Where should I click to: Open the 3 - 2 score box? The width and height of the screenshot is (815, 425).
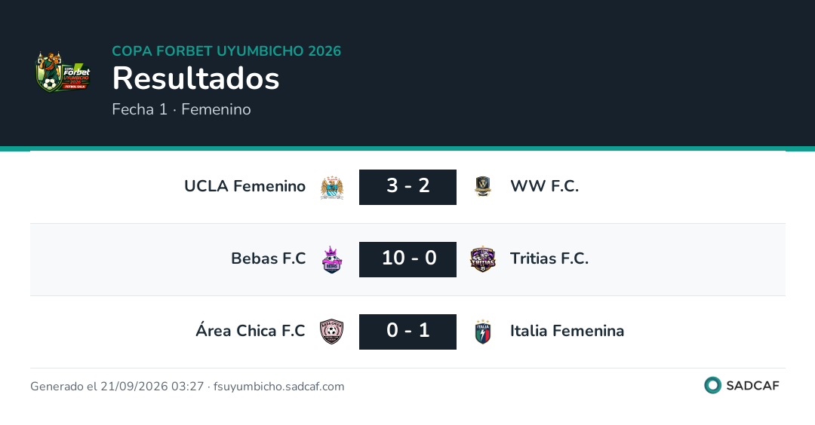407,187
